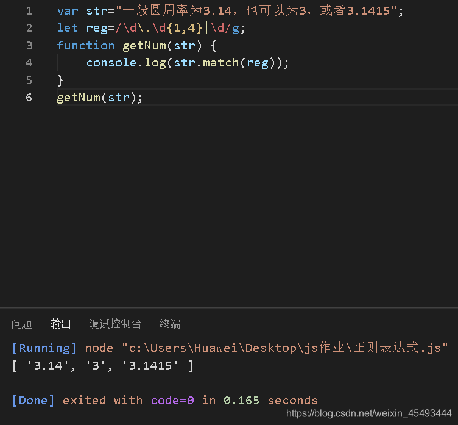Click the result array output line

(102, 366)
